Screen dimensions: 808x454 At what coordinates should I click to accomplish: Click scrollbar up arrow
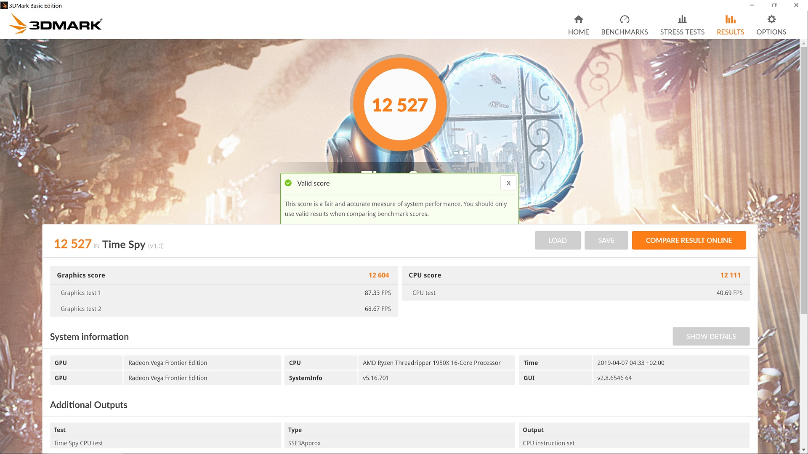pyautogui.click(x=804, y=43)
